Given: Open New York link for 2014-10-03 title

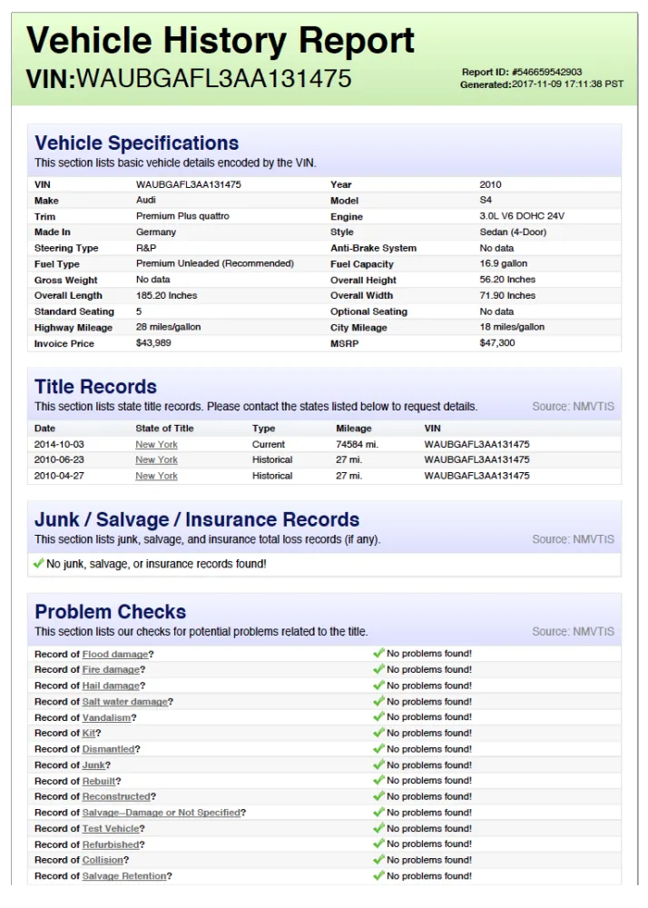Looking at the screenshot, I should (x=156, y=444).
